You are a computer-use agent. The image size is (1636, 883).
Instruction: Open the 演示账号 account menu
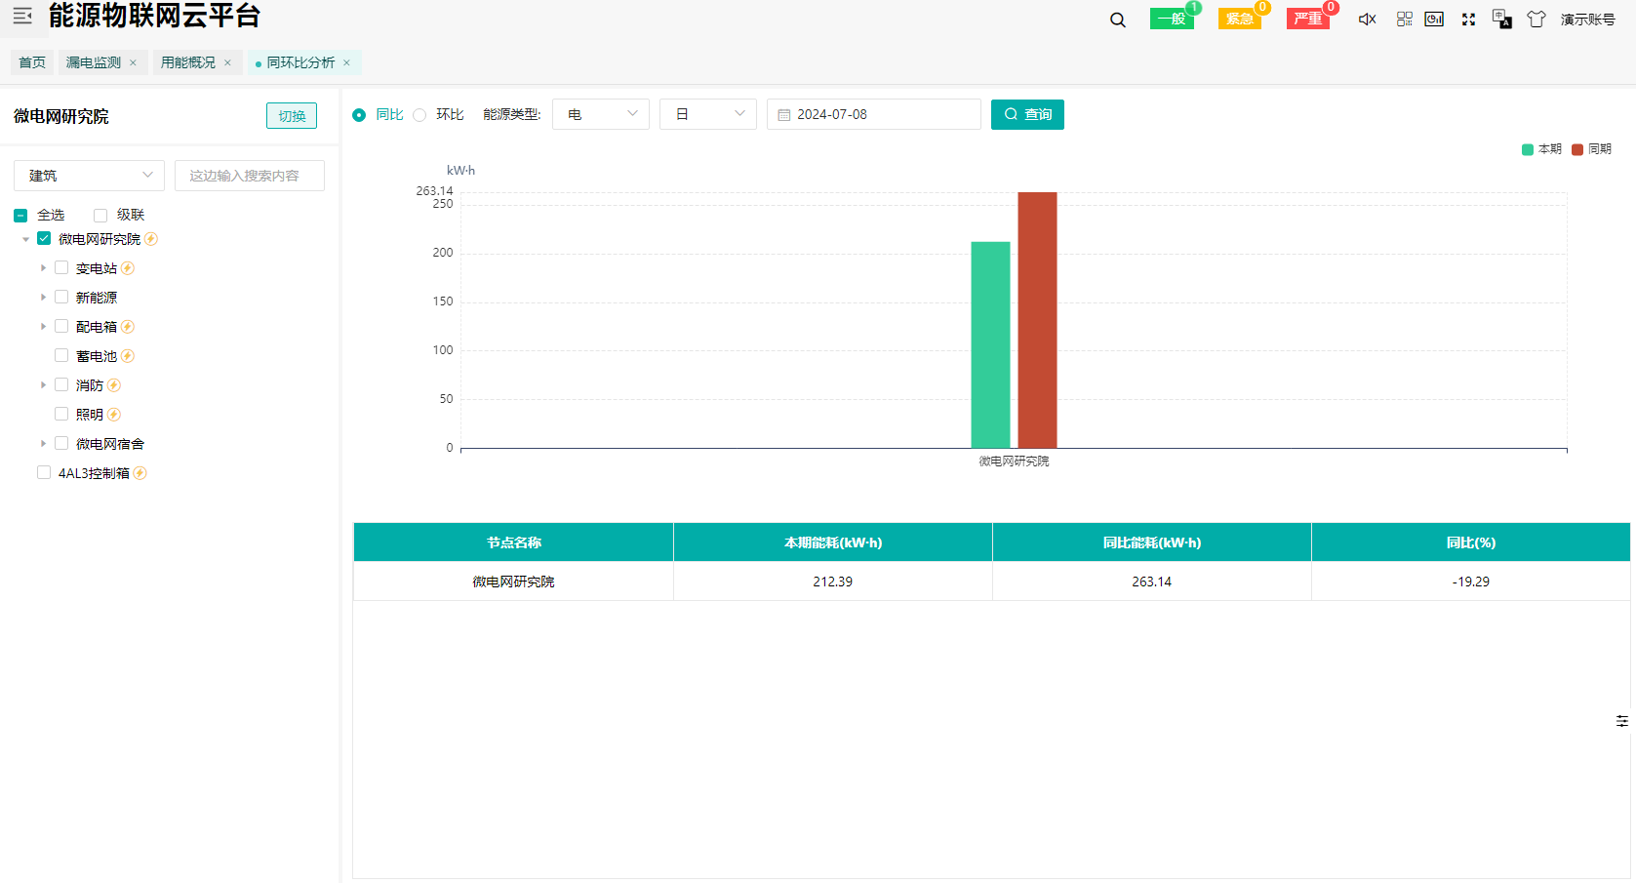click(x=1588, y=20)
